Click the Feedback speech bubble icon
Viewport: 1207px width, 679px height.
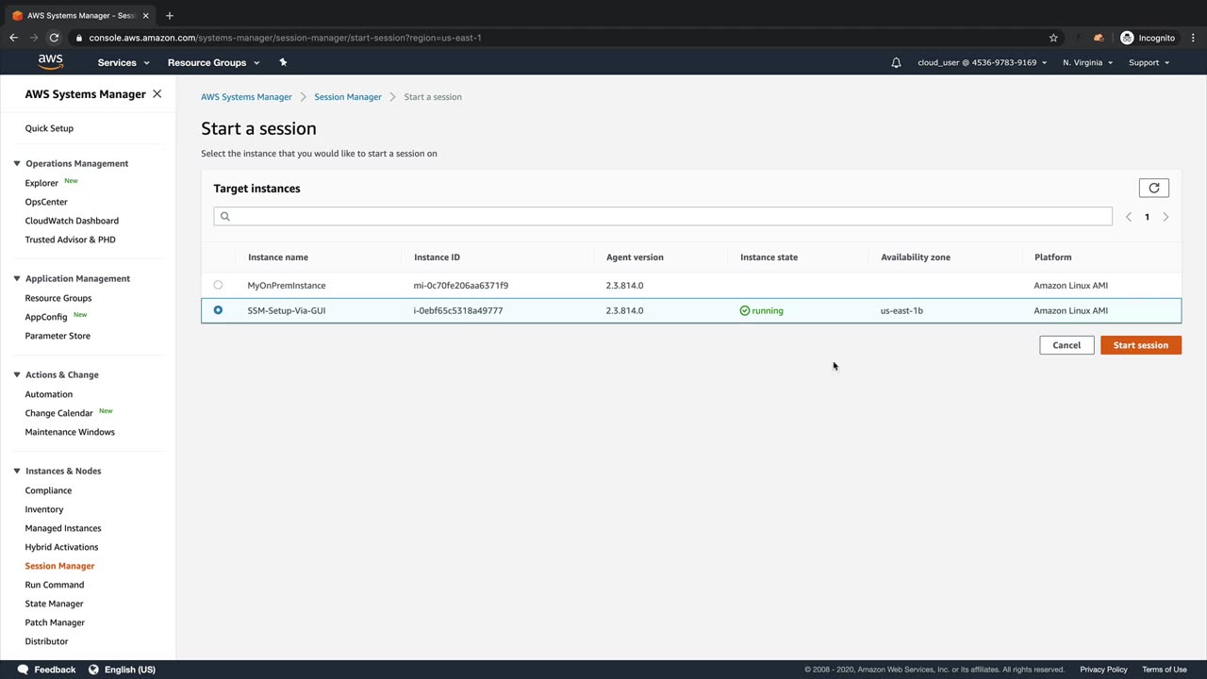pos(23,670)
